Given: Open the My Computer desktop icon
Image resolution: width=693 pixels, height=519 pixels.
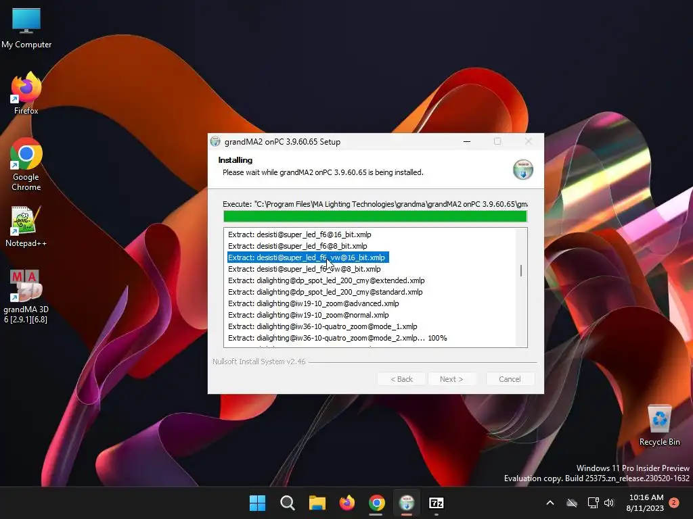Looking at the screenshot, I should (x=26, y=28).
